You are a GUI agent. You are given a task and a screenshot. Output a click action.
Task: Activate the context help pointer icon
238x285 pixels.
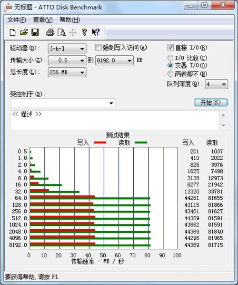tap(96, 32)
